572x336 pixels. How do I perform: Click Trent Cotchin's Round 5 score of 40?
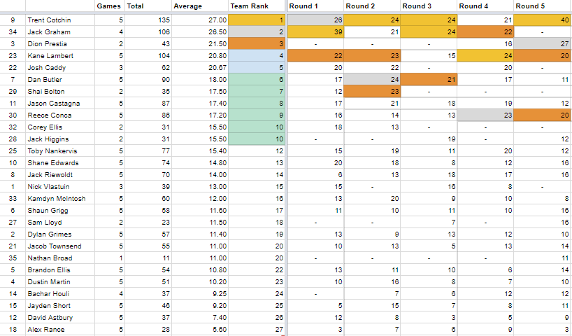[542, 20]
